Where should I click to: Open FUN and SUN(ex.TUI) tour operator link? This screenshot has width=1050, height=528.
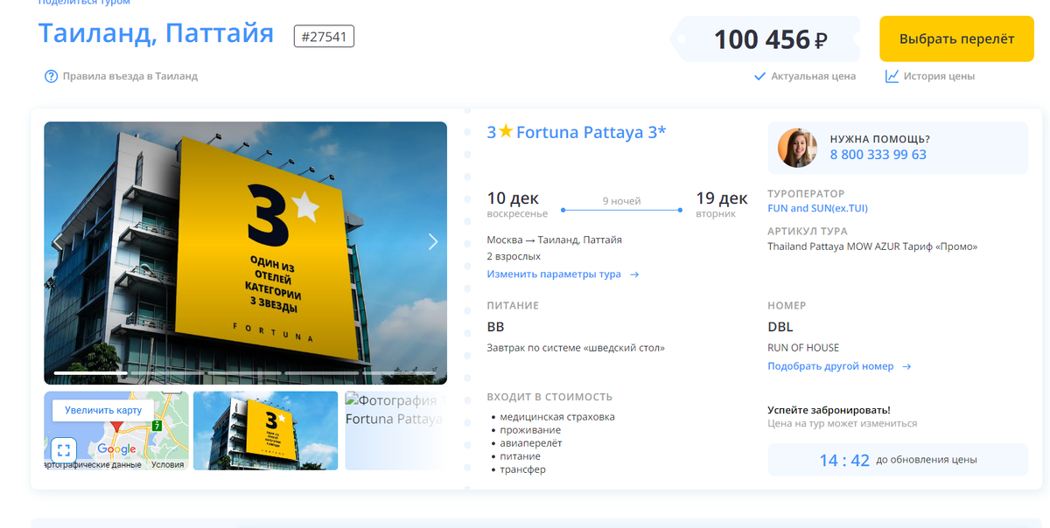click(817, 208)
